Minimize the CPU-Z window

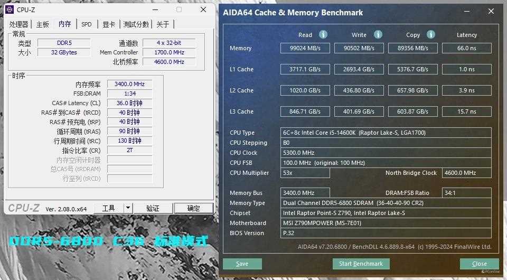coord(155,10)
